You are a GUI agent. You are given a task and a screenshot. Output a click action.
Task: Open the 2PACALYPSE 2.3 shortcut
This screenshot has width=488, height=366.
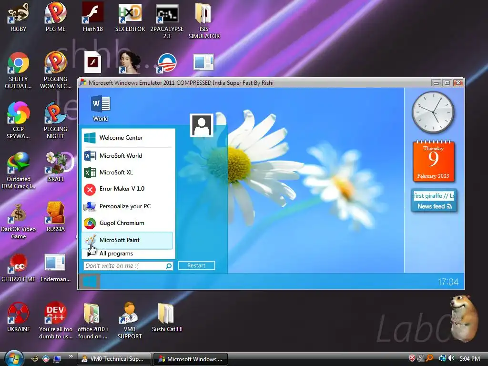click(x=167, y=20)
